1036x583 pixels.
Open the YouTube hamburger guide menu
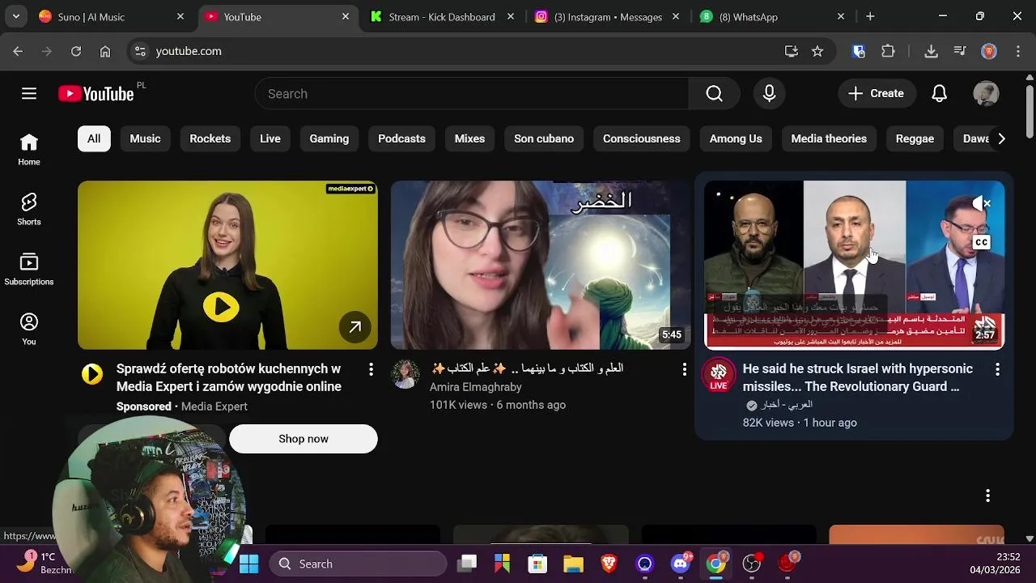point(29,94)
